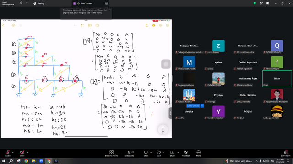The width and height of the screenshot is (293, 164).
Task: Switch to the Meeting tab
Action: click(39, 3)
